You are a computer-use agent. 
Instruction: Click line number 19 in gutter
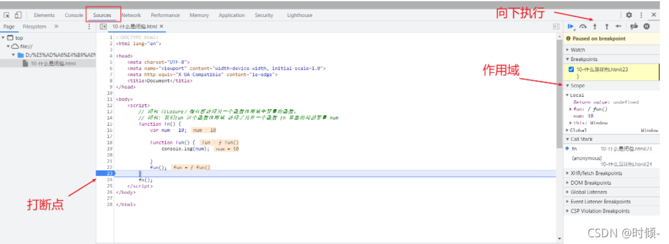click(110, 149)
